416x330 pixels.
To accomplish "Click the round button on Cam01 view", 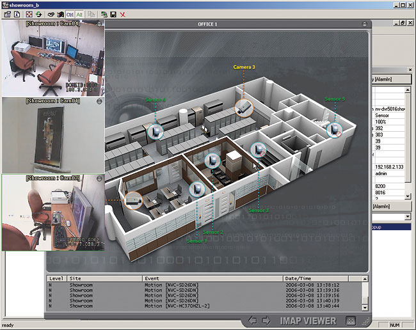I will point(99,101).
